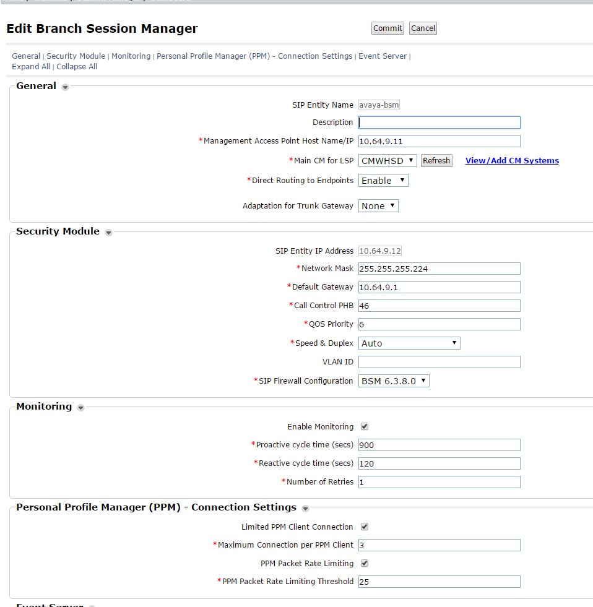Open Direct Routing to Endpoints dropdown

pos(383,181)
